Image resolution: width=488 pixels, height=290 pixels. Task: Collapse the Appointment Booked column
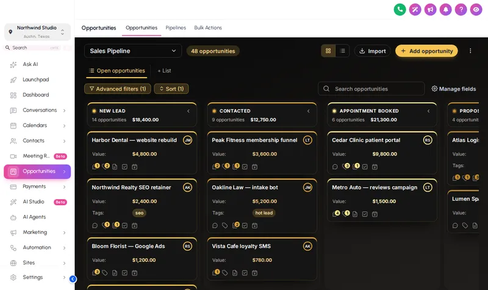(x=429, y=111)
